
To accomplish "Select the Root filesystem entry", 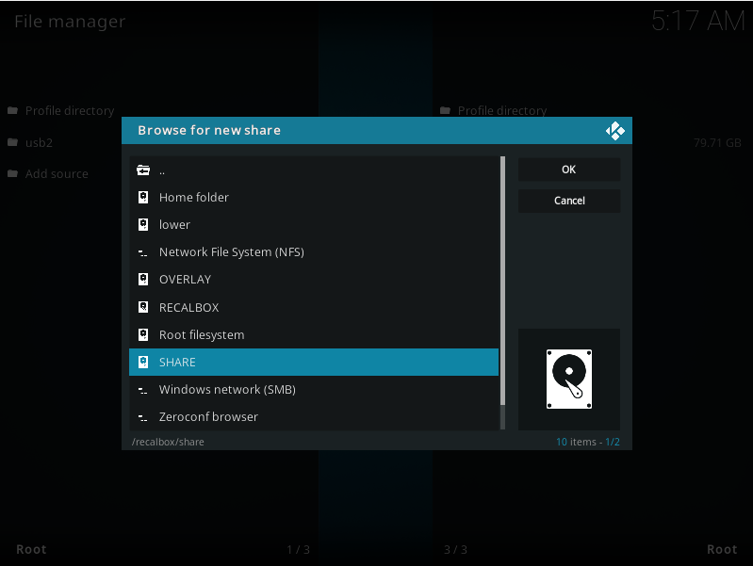I will coord(314,334).
